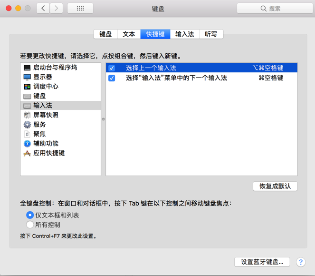The height and width of the screenshot is (276, 315).
Task: Click the keyboard icon beside 键盘
Action: pyautogui.click(x=27, y=96)
